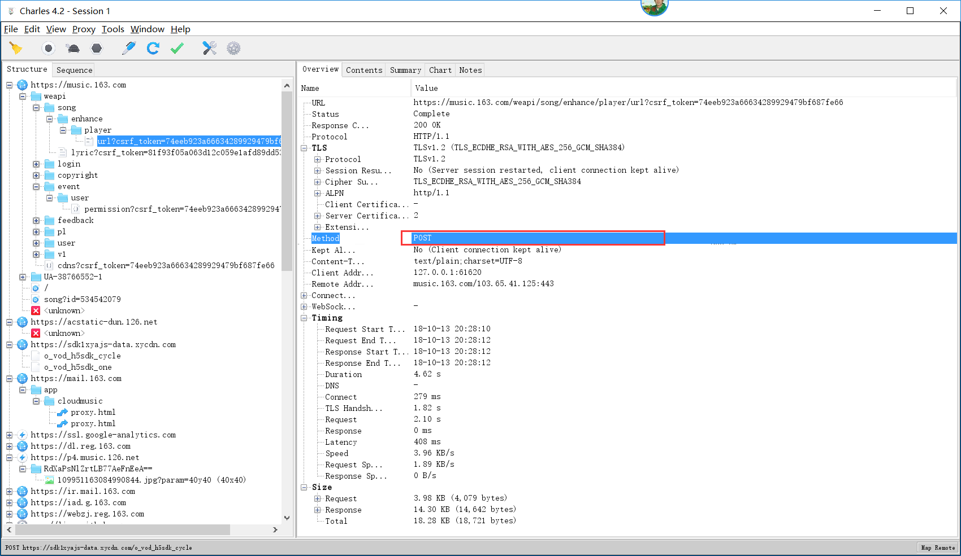961x556 pixels.
Task: Select song?id=534542079 entry
Action: 82,299
